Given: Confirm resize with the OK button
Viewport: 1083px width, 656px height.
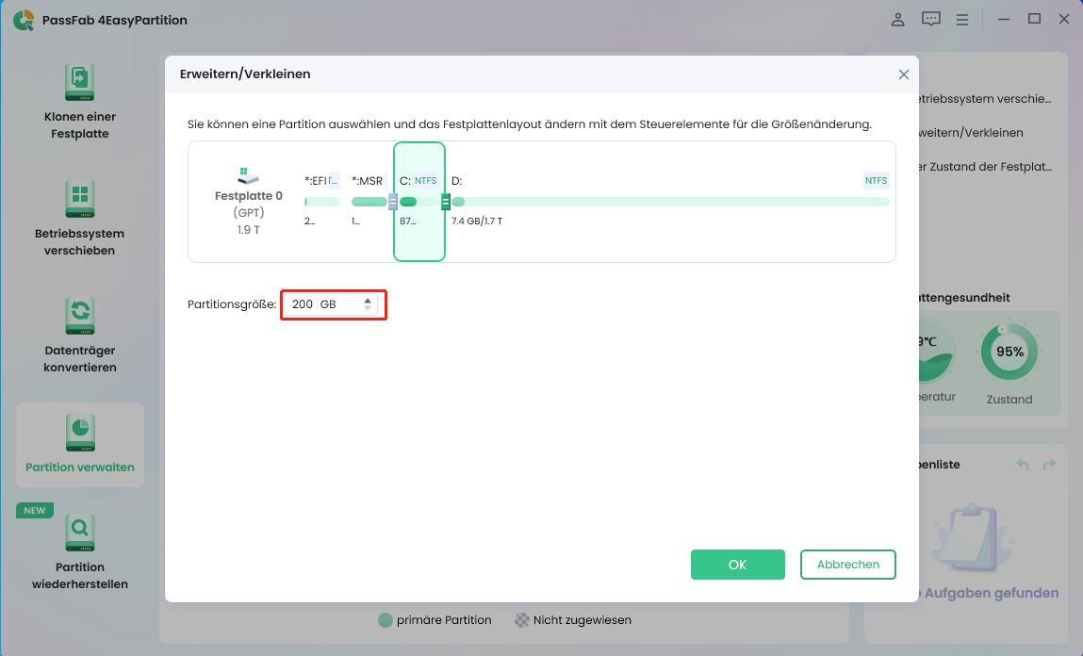Looking at the screenshot, I should (x=737, y=565).
